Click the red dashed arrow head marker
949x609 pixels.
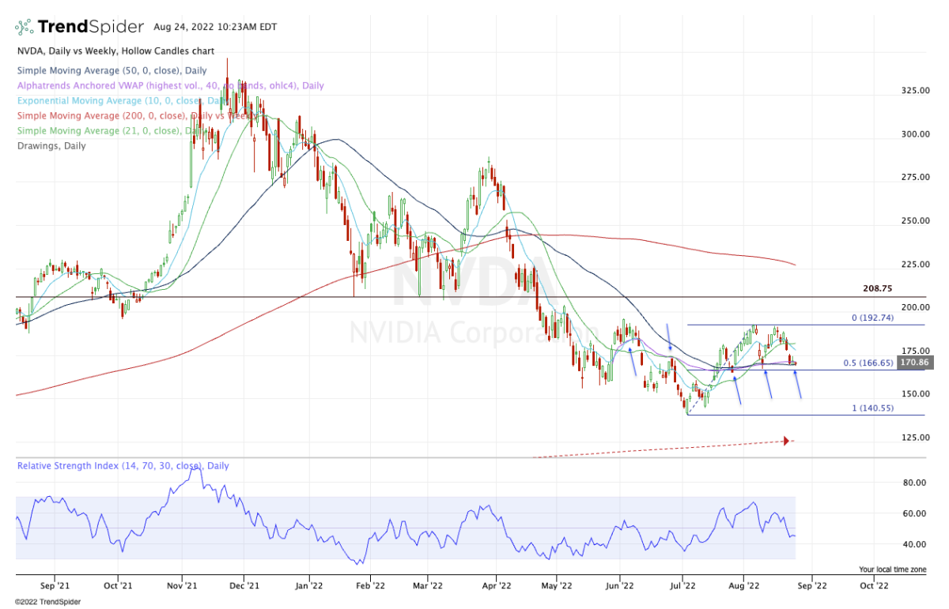pos(786,441)
